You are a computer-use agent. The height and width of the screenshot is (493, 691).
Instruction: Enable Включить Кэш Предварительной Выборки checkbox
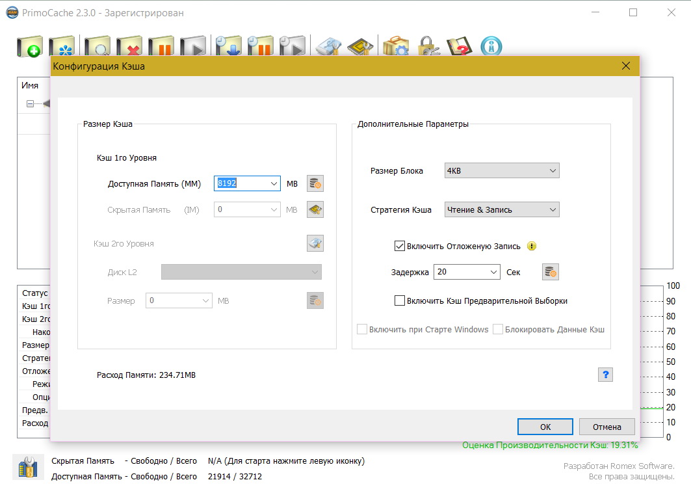pyautogui.click(x=400, y=300)
